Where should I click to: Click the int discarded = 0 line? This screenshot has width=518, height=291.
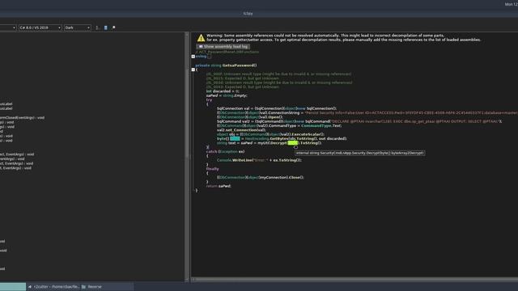point(223,91)
